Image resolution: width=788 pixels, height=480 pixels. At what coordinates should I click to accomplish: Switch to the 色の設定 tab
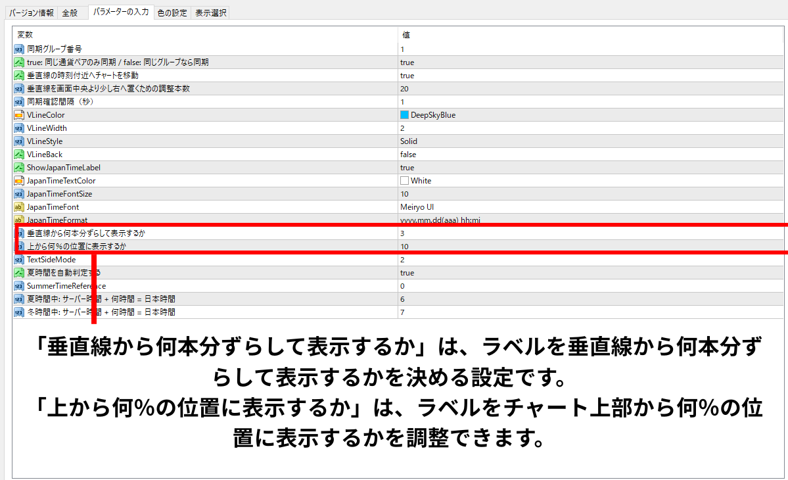[x=172, y=12]
